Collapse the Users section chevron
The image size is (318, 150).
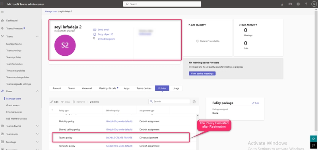(x=37, y=91)
